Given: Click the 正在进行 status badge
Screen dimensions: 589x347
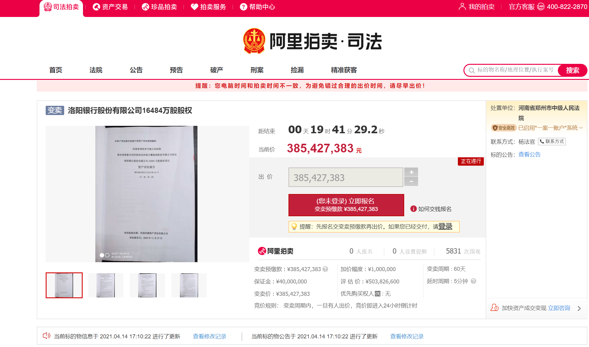Looking at the screenshot, I should point(471,161).
